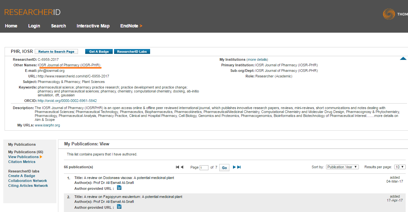Open document icon for Dodonaea viscosa publication
Screen dimensions: 408x212
(119, 188)
